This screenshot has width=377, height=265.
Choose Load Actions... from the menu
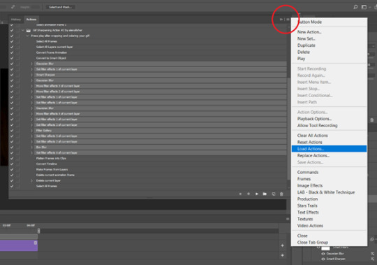pyautogui.click(x=329, y=149)
